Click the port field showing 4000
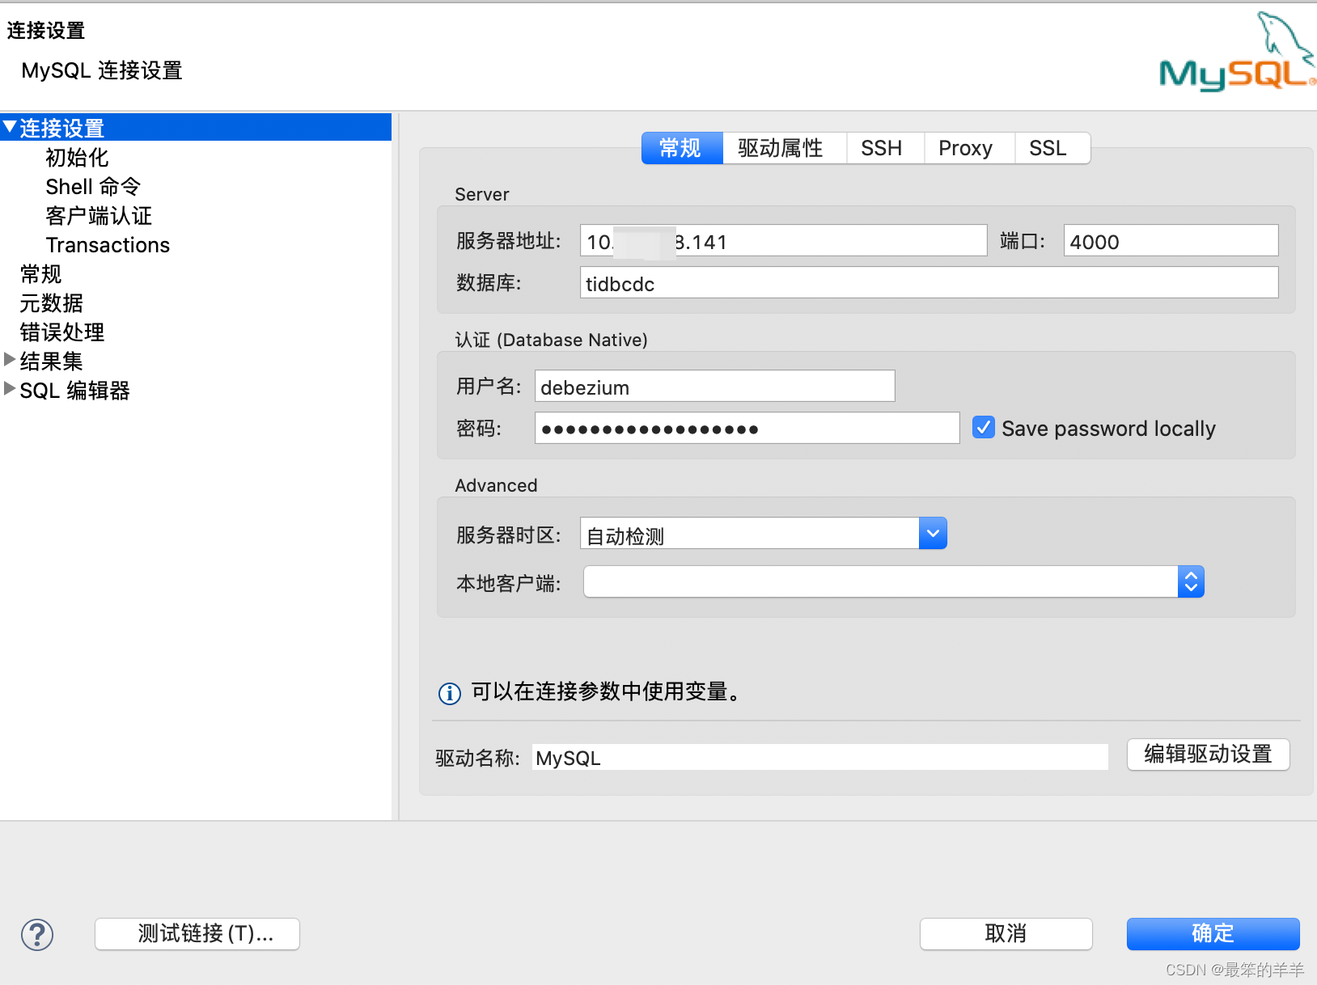1317x985 pixels. [x=1171, y=241]
